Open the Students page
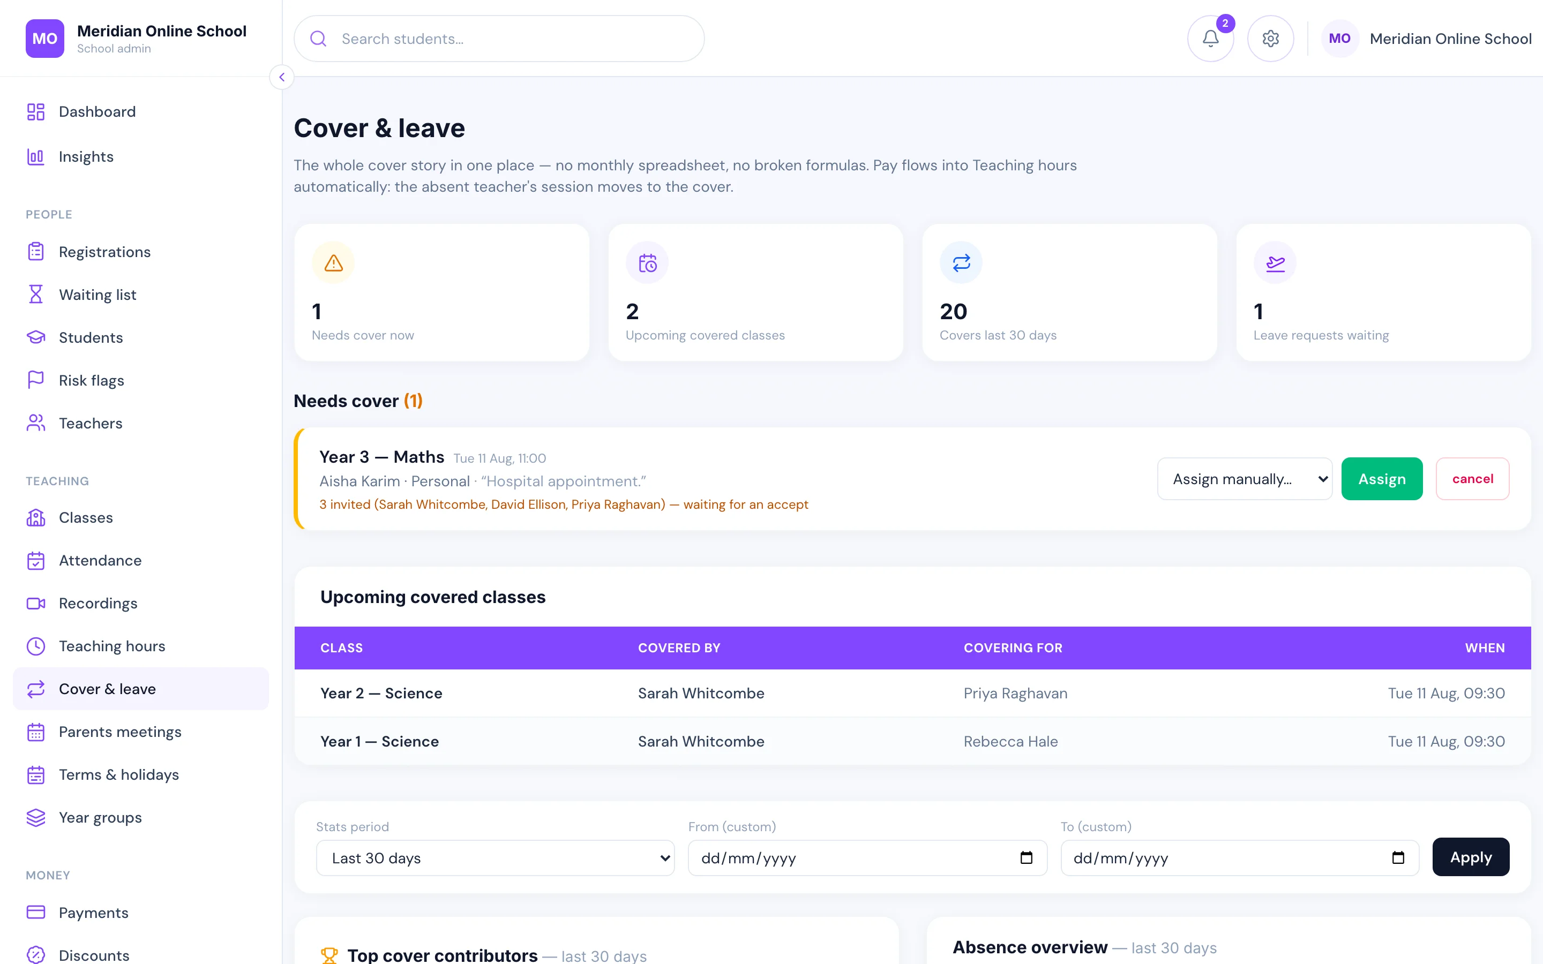This screenshot has width=1543, height=964. pyautogui.click(x=141, y=337)
